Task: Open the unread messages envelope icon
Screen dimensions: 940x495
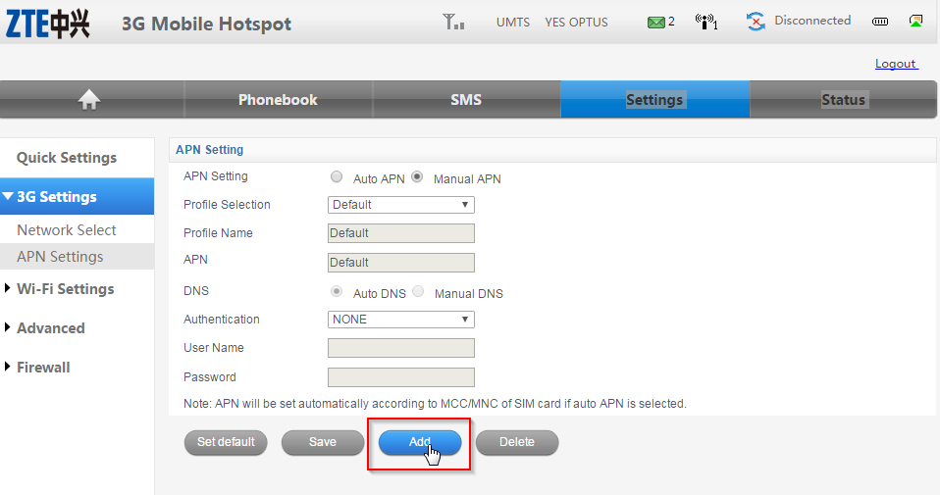Action: [x=656, y=22]
